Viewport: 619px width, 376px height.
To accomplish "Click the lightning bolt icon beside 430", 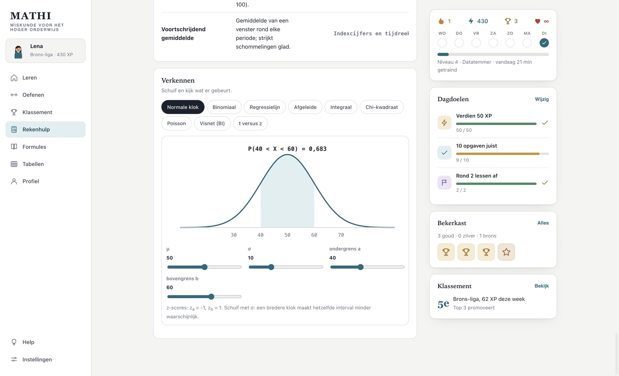I will coord(471,21).
